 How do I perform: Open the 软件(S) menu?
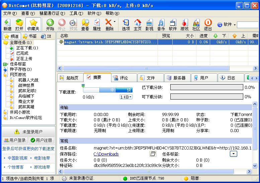[x=94, y=13]
